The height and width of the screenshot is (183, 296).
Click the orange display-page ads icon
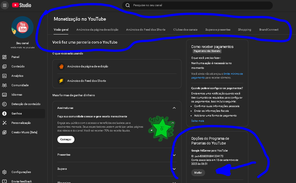[61, 66]
